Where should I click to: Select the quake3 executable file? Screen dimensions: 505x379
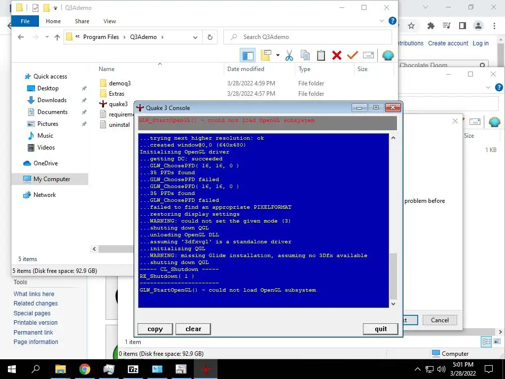click(118, 104)
